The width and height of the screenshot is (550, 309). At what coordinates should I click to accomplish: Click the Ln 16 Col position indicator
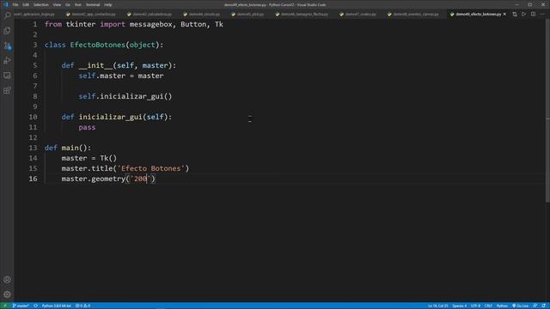pos(437,306)
